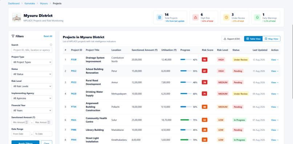
Task: Click the Search info icon
Action: [51, 45]
